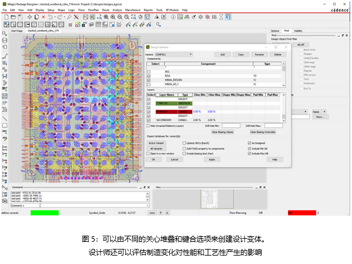Click the Undo arrow icon
This screenshot has height=264, width=352.
click(50, 17)
